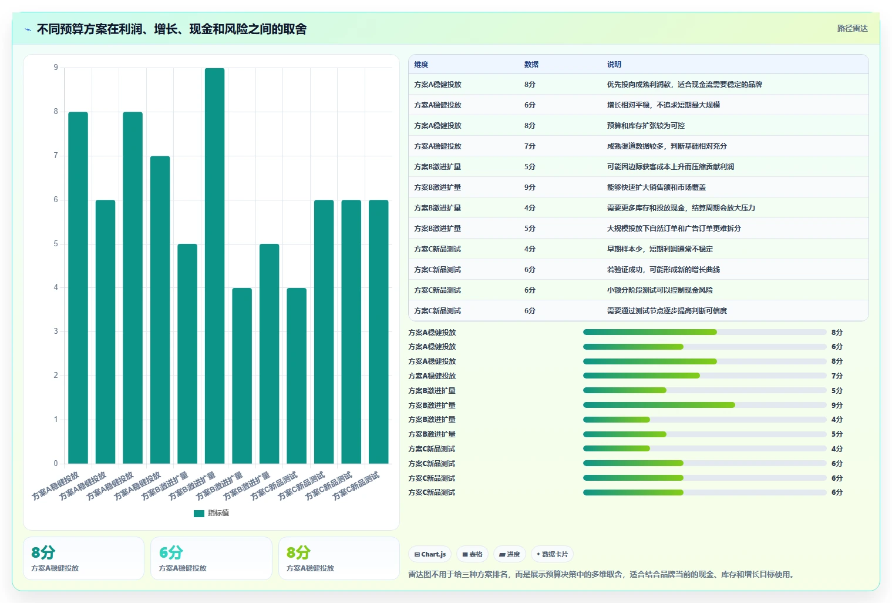Click the chart bar reaching value 7

point(160,310)
